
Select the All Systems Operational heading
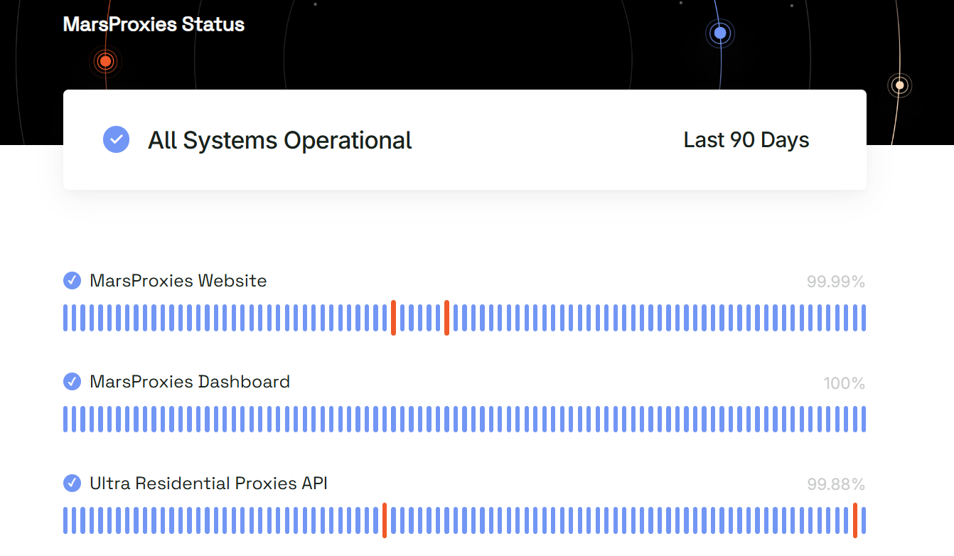point(279,140)
